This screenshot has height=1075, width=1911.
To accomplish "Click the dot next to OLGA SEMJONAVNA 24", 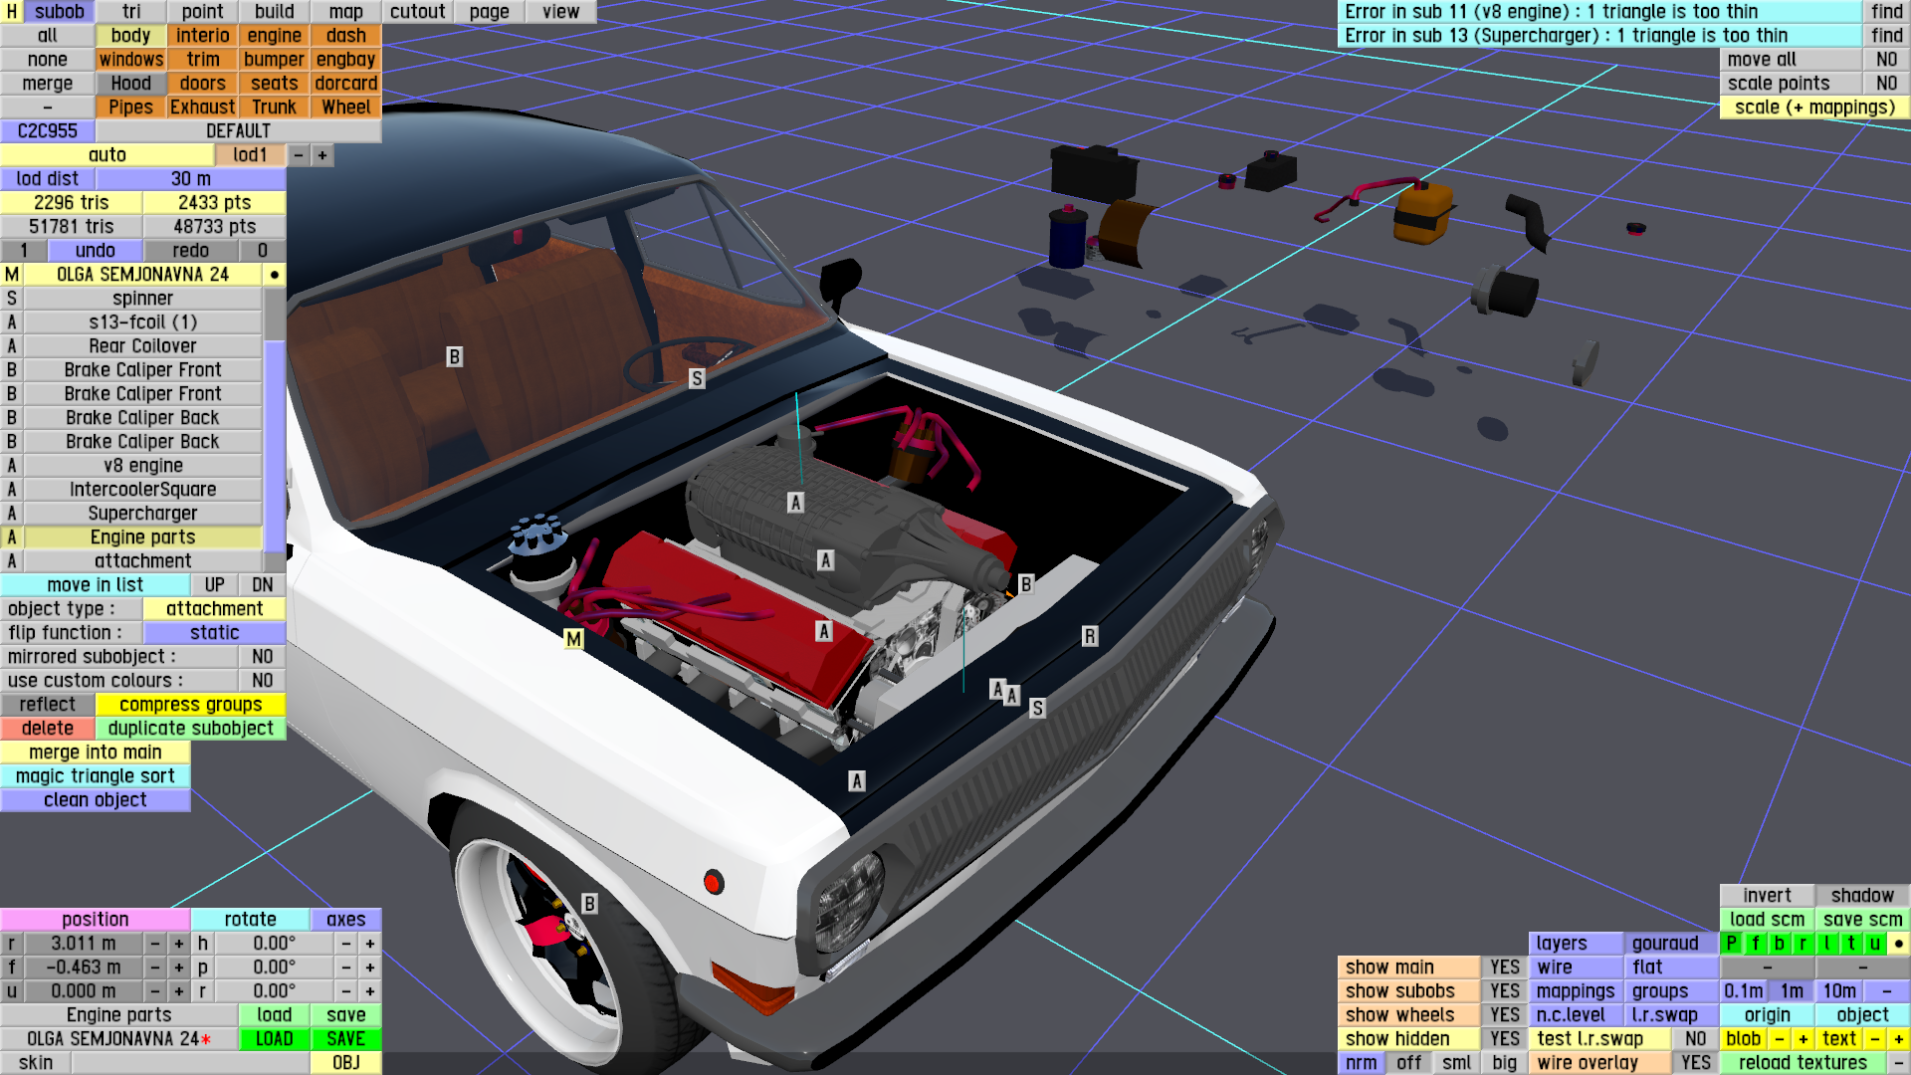I will (x=274, y=275).
